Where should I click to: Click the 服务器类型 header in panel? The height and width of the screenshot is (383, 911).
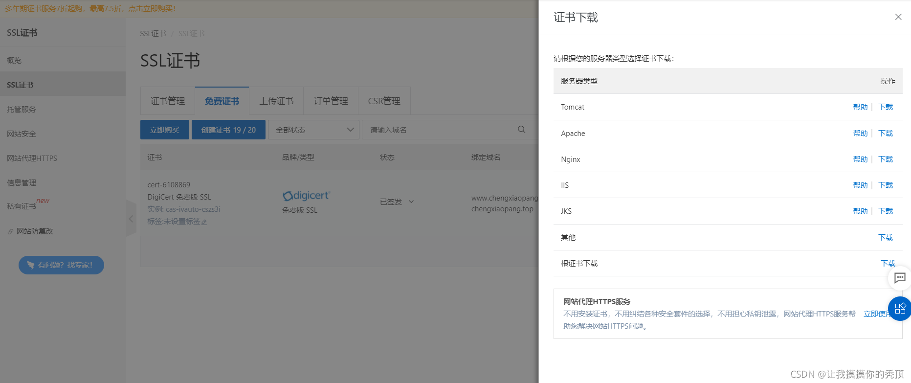[579, 81]
